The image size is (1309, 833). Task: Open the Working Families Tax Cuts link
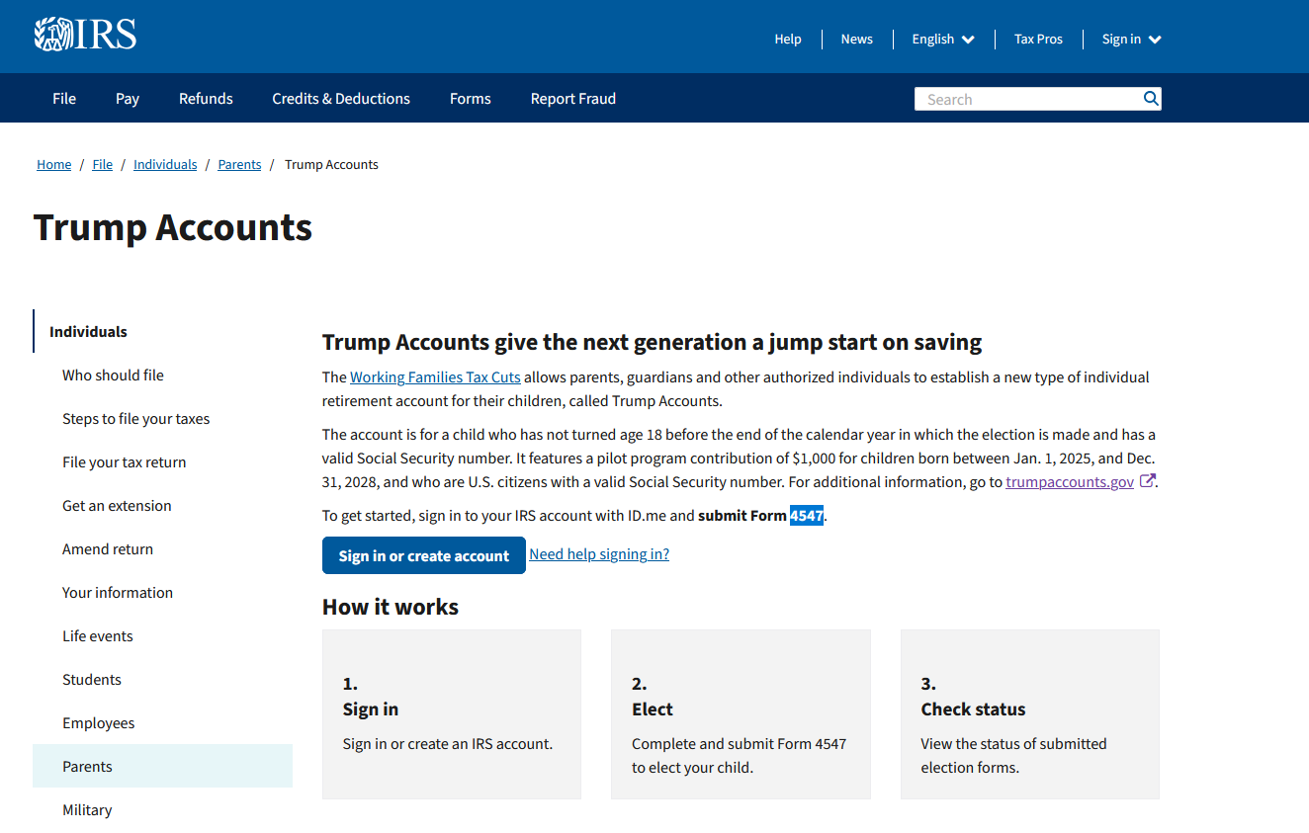click(x=435, y=377)
